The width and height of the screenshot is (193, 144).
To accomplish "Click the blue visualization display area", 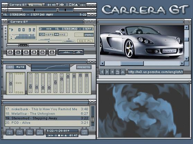I will pyautogui.click(x=144, y=111).
